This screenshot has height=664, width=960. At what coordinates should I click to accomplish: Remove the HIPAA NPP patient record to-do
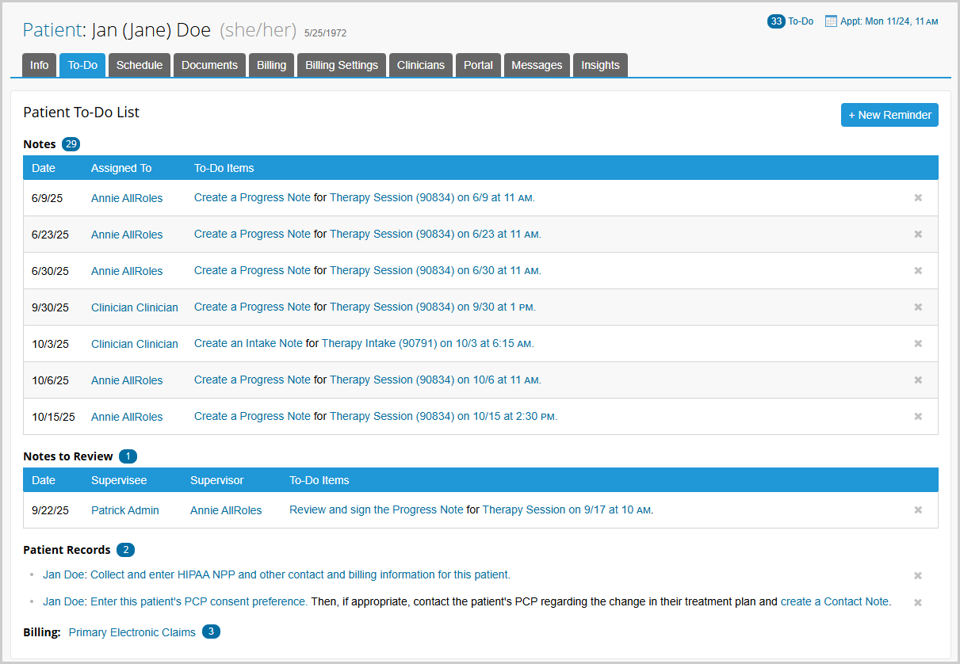point(918,576)
